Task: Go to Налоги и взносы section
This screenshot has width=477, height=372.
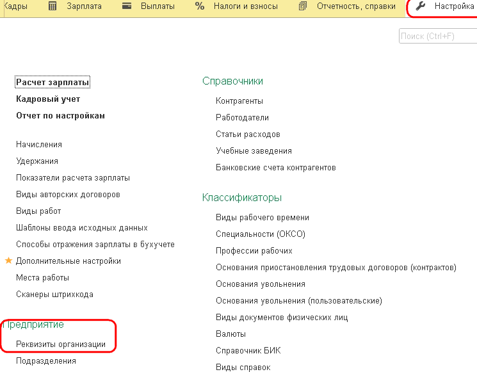Action: (x=245, y=6)
